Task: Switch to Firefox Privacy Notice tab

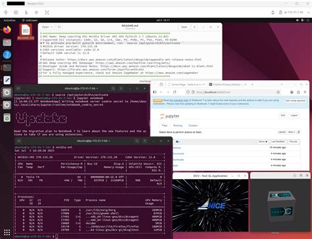Action: [x=227, y=85]
